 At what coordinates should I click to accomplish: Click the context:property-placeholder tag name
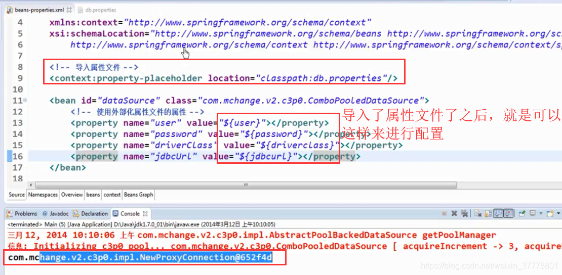click(128, 78)
